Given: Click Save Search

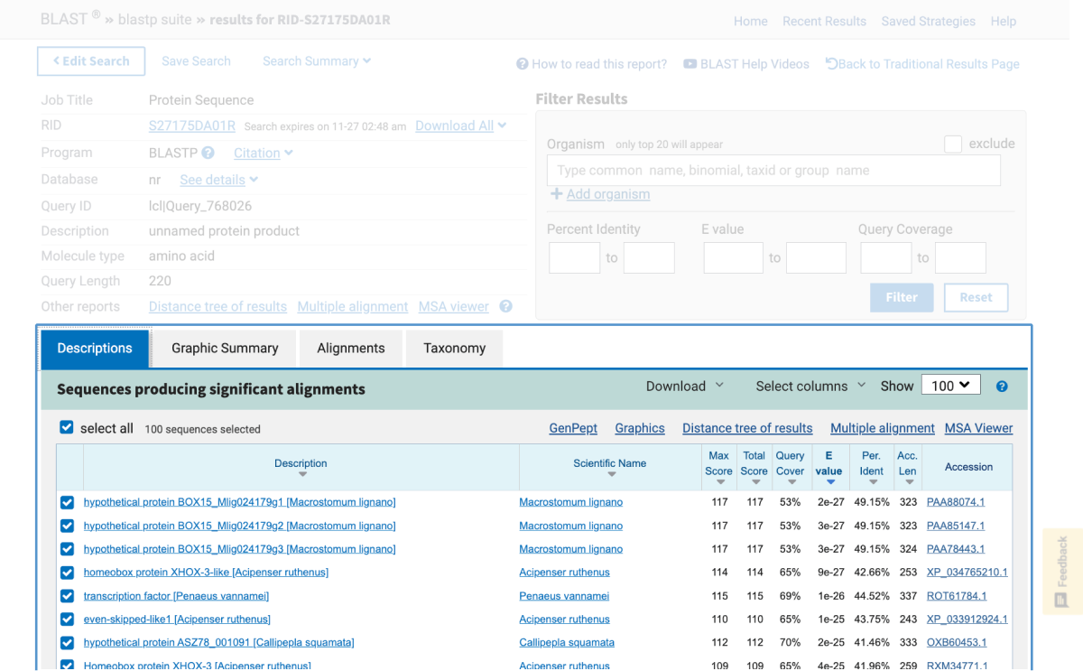Looking at the screenshot, I should point(196,61).
